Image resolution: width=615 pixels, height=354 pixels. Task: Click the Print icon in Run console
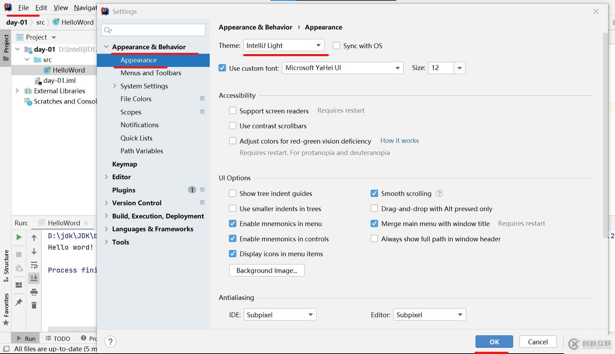34,292
